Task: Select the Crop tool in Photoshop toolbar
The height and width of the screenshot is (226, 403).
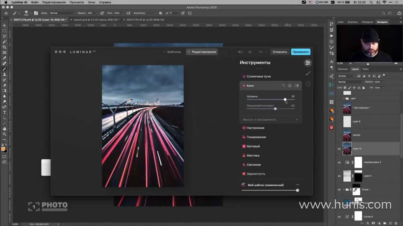Action: pos(4,47)
